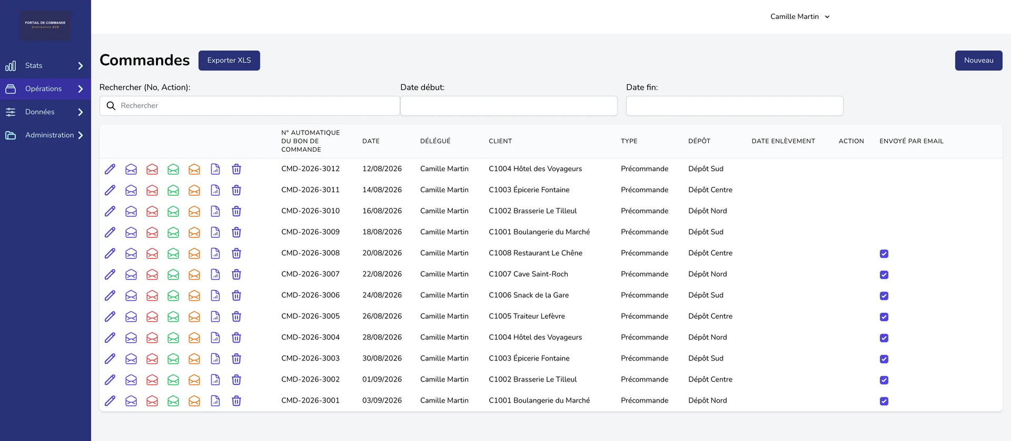The width and height of the screenshot is (1011, 441).
Task: Expand the Stats sidebar chevron
Action: pyautogui.click(x=81, y=66)
